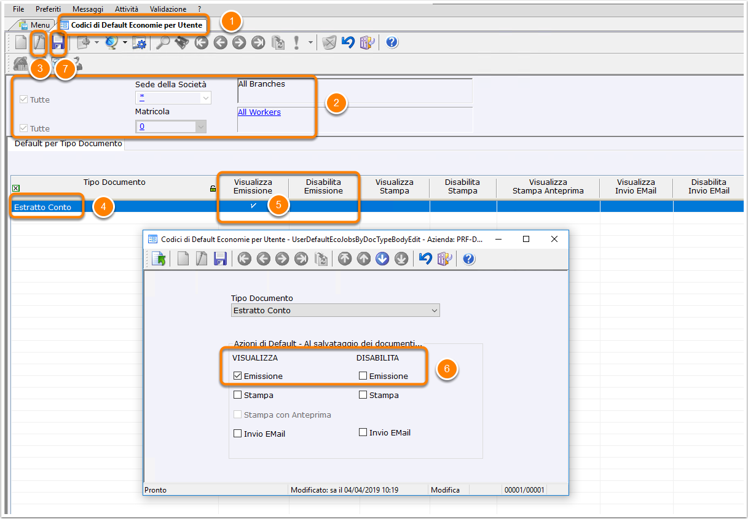Click the Visualizza Stampa Anteprima column header
Viewport: 748px width, 519px height.
coord(548,186)
